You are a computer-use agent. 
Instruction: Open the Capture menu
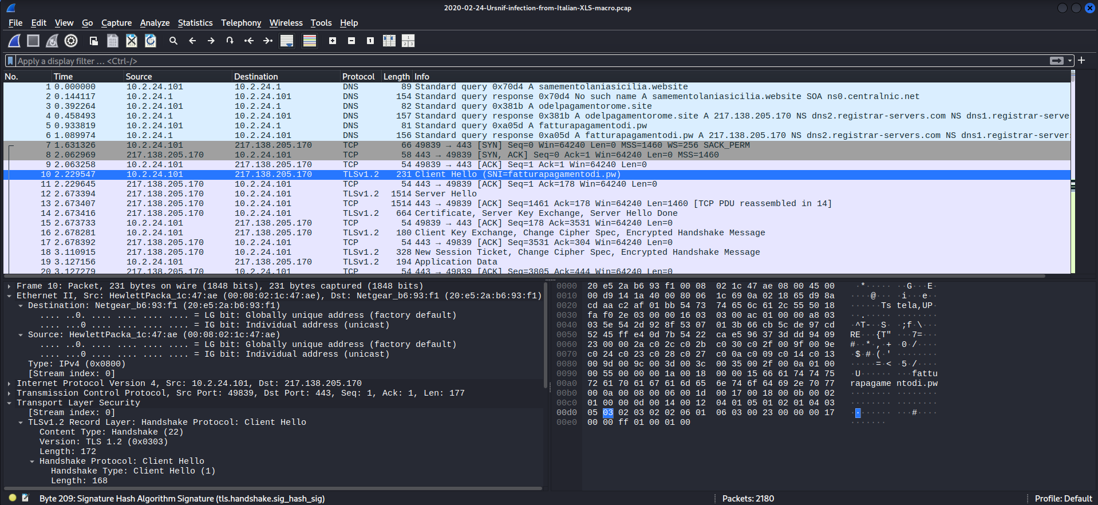pyautogui.click(x=116, y=23)
